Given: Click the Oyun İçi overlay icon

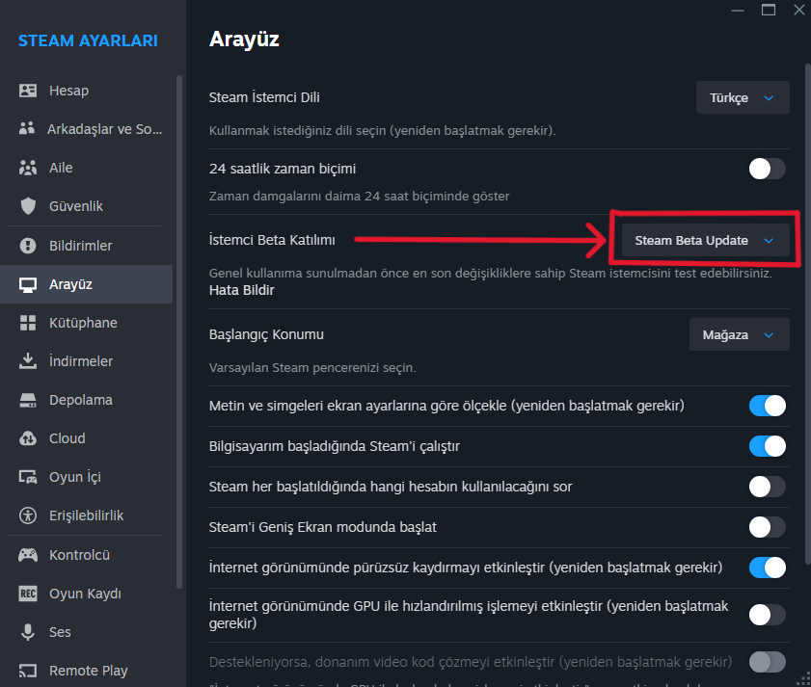Looking at the screenshot, I should [28, 477].
